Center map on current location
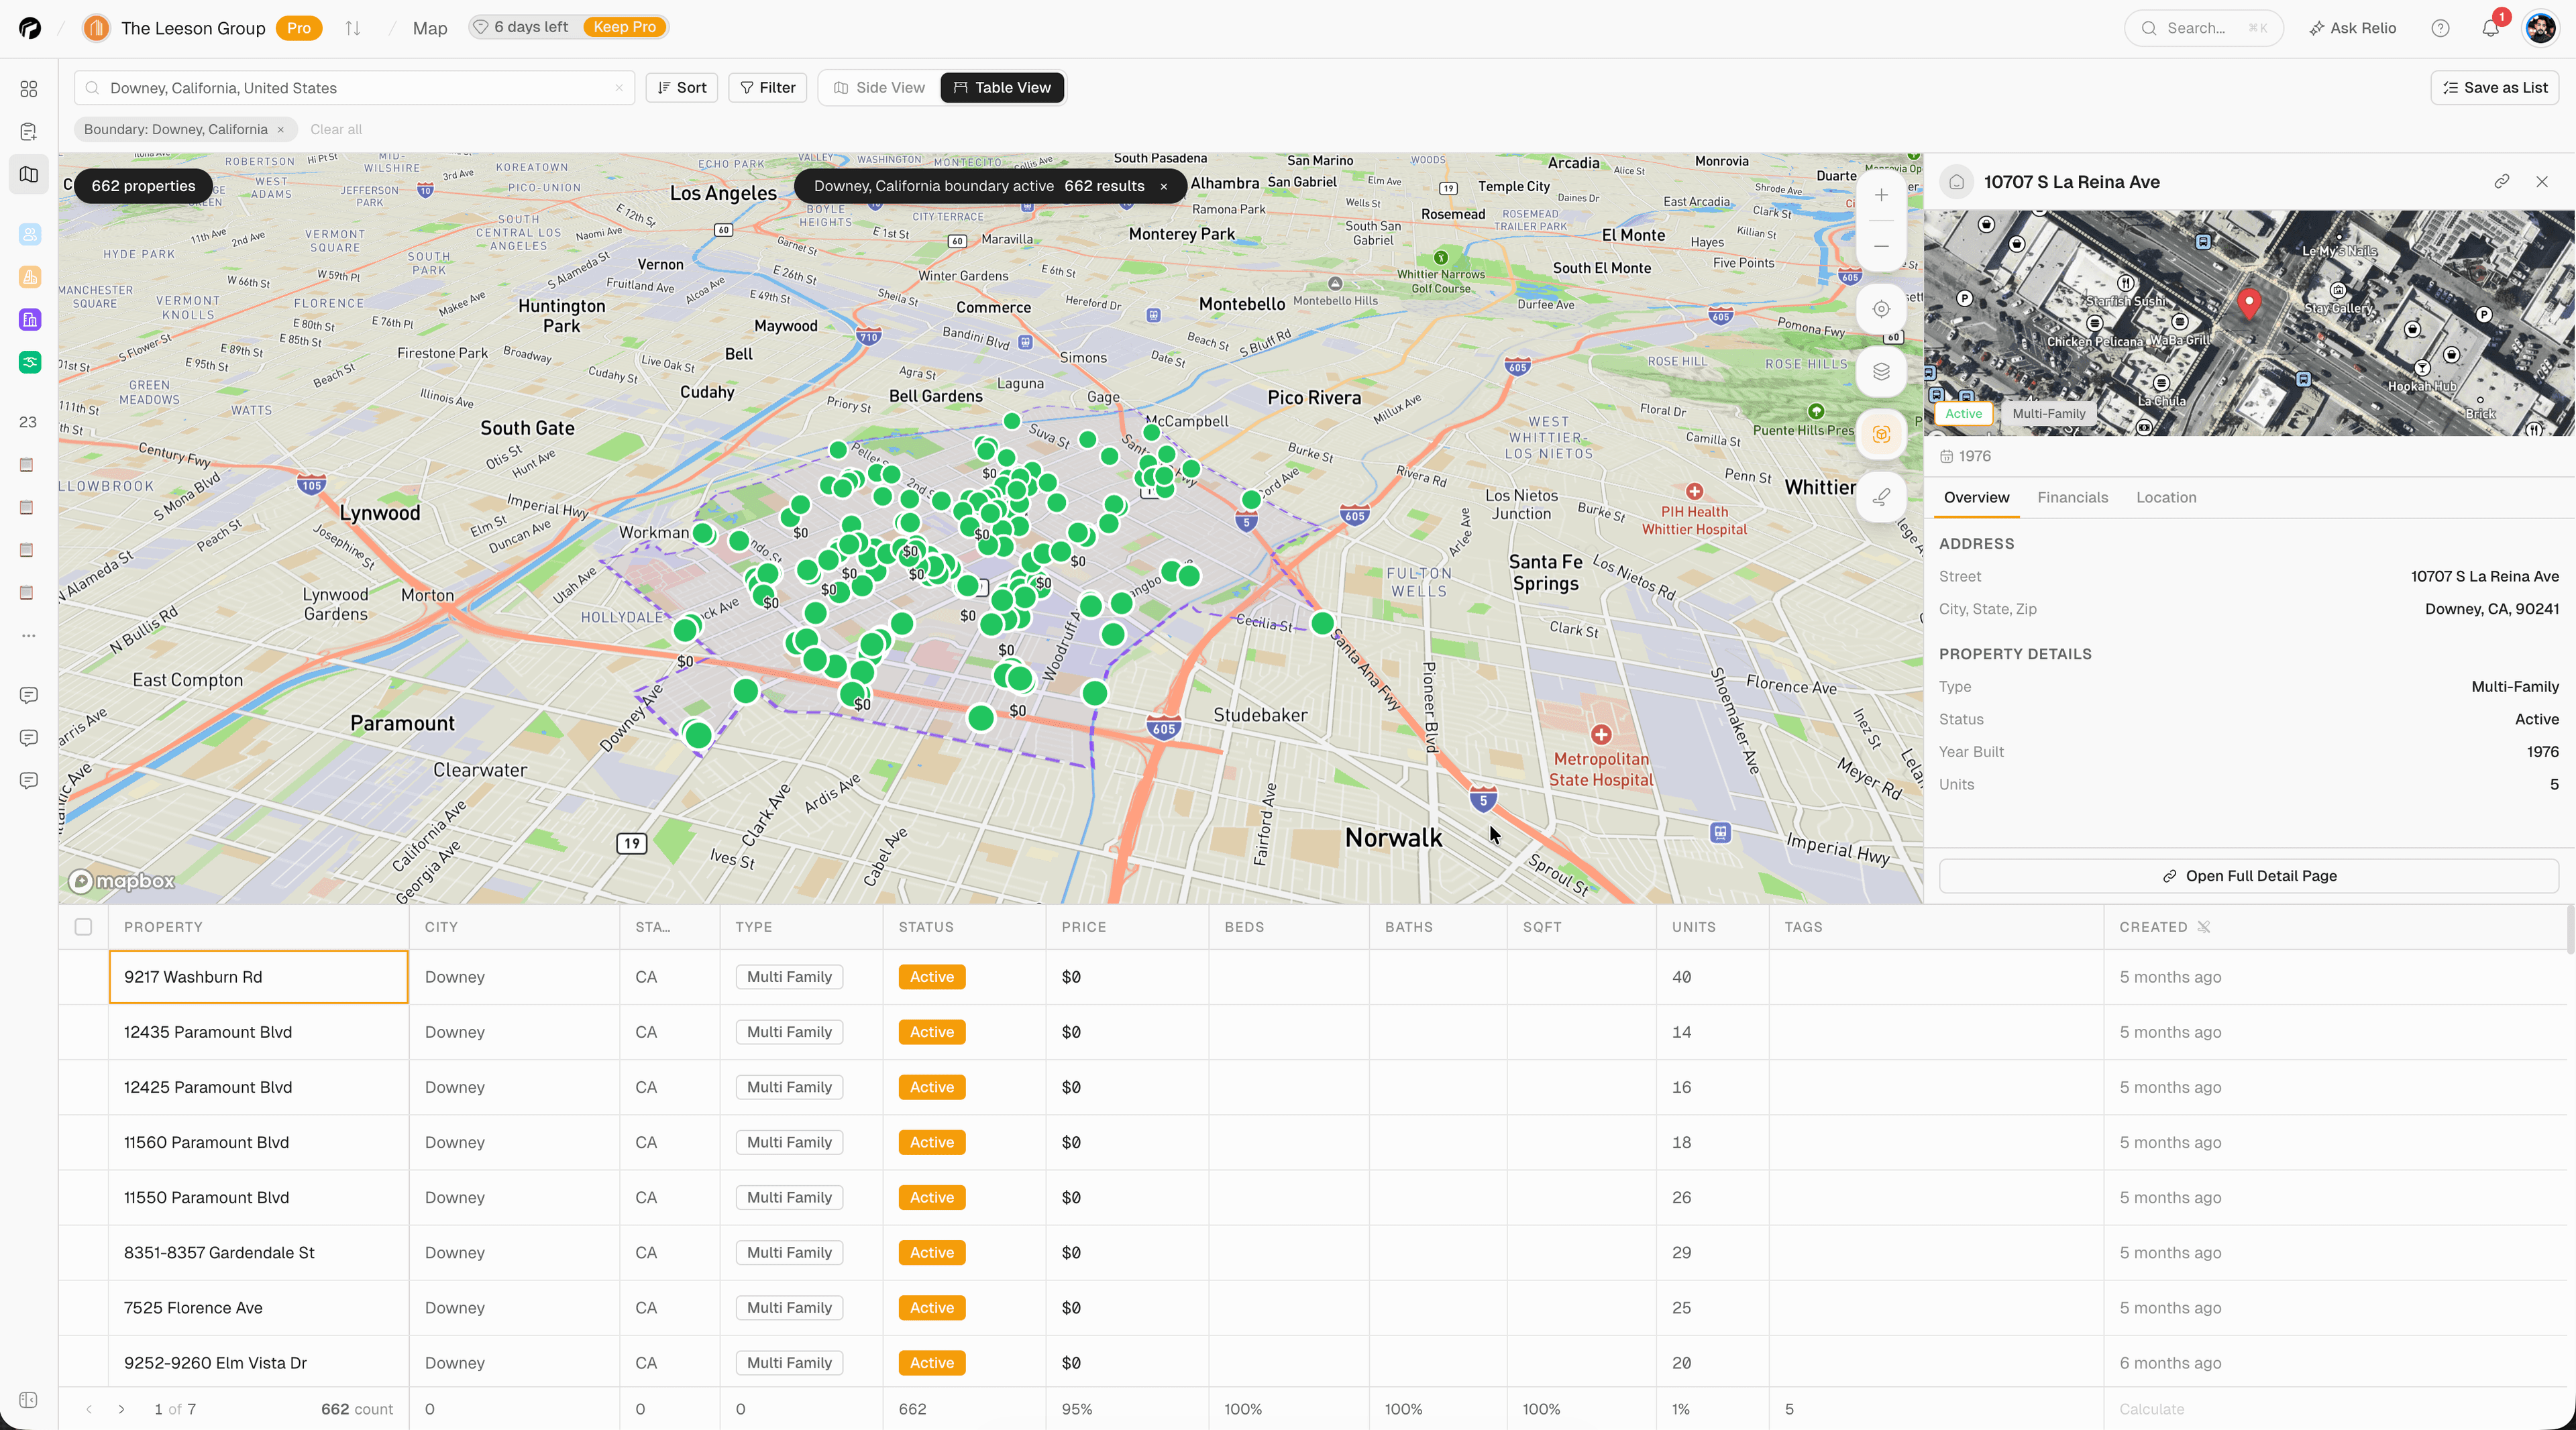 [1881, 309]
